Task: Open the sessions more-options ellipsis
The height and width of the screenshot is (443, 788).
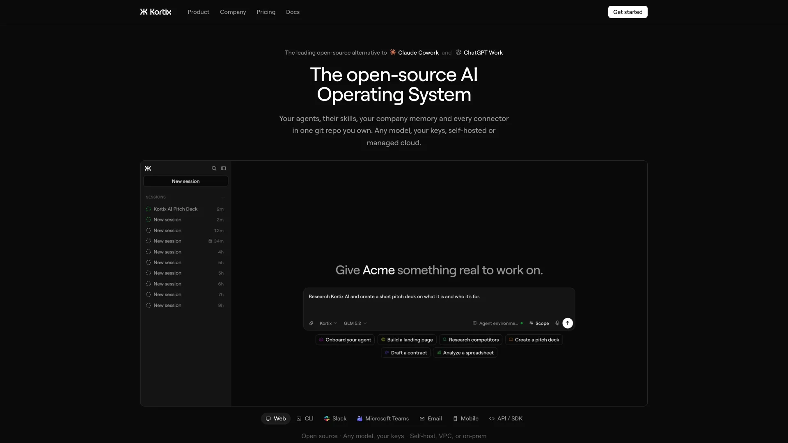Action: click(x=223, y=197)
